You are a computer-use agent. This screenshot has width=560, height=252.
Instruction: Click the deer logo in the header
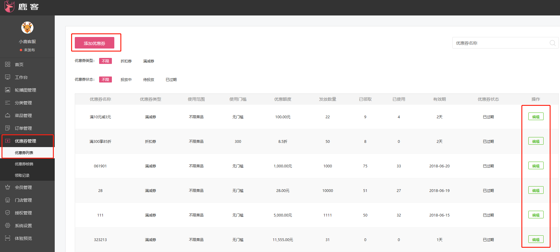[x=9, y=6]
